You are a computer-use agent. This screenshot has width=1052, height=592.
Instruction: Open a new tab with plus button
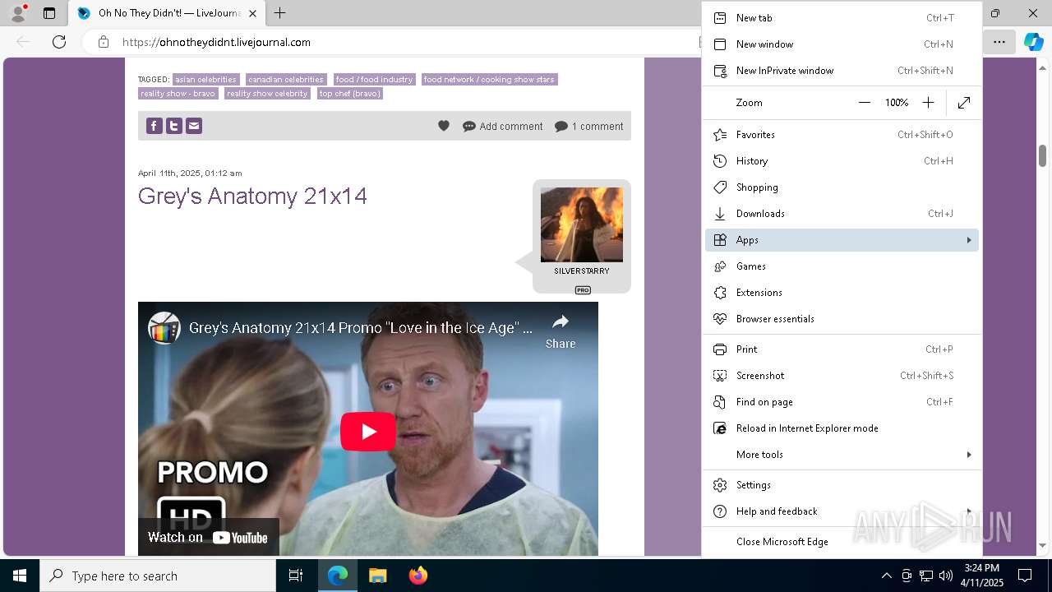click(279, 13)
